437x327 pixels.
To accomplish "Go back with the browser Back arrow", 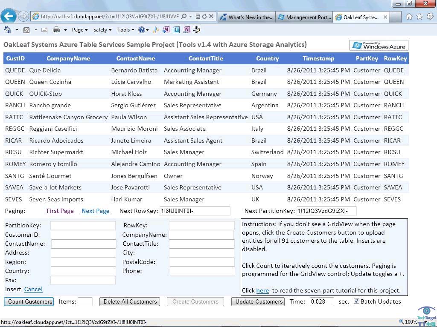I will tap(9, 17).
